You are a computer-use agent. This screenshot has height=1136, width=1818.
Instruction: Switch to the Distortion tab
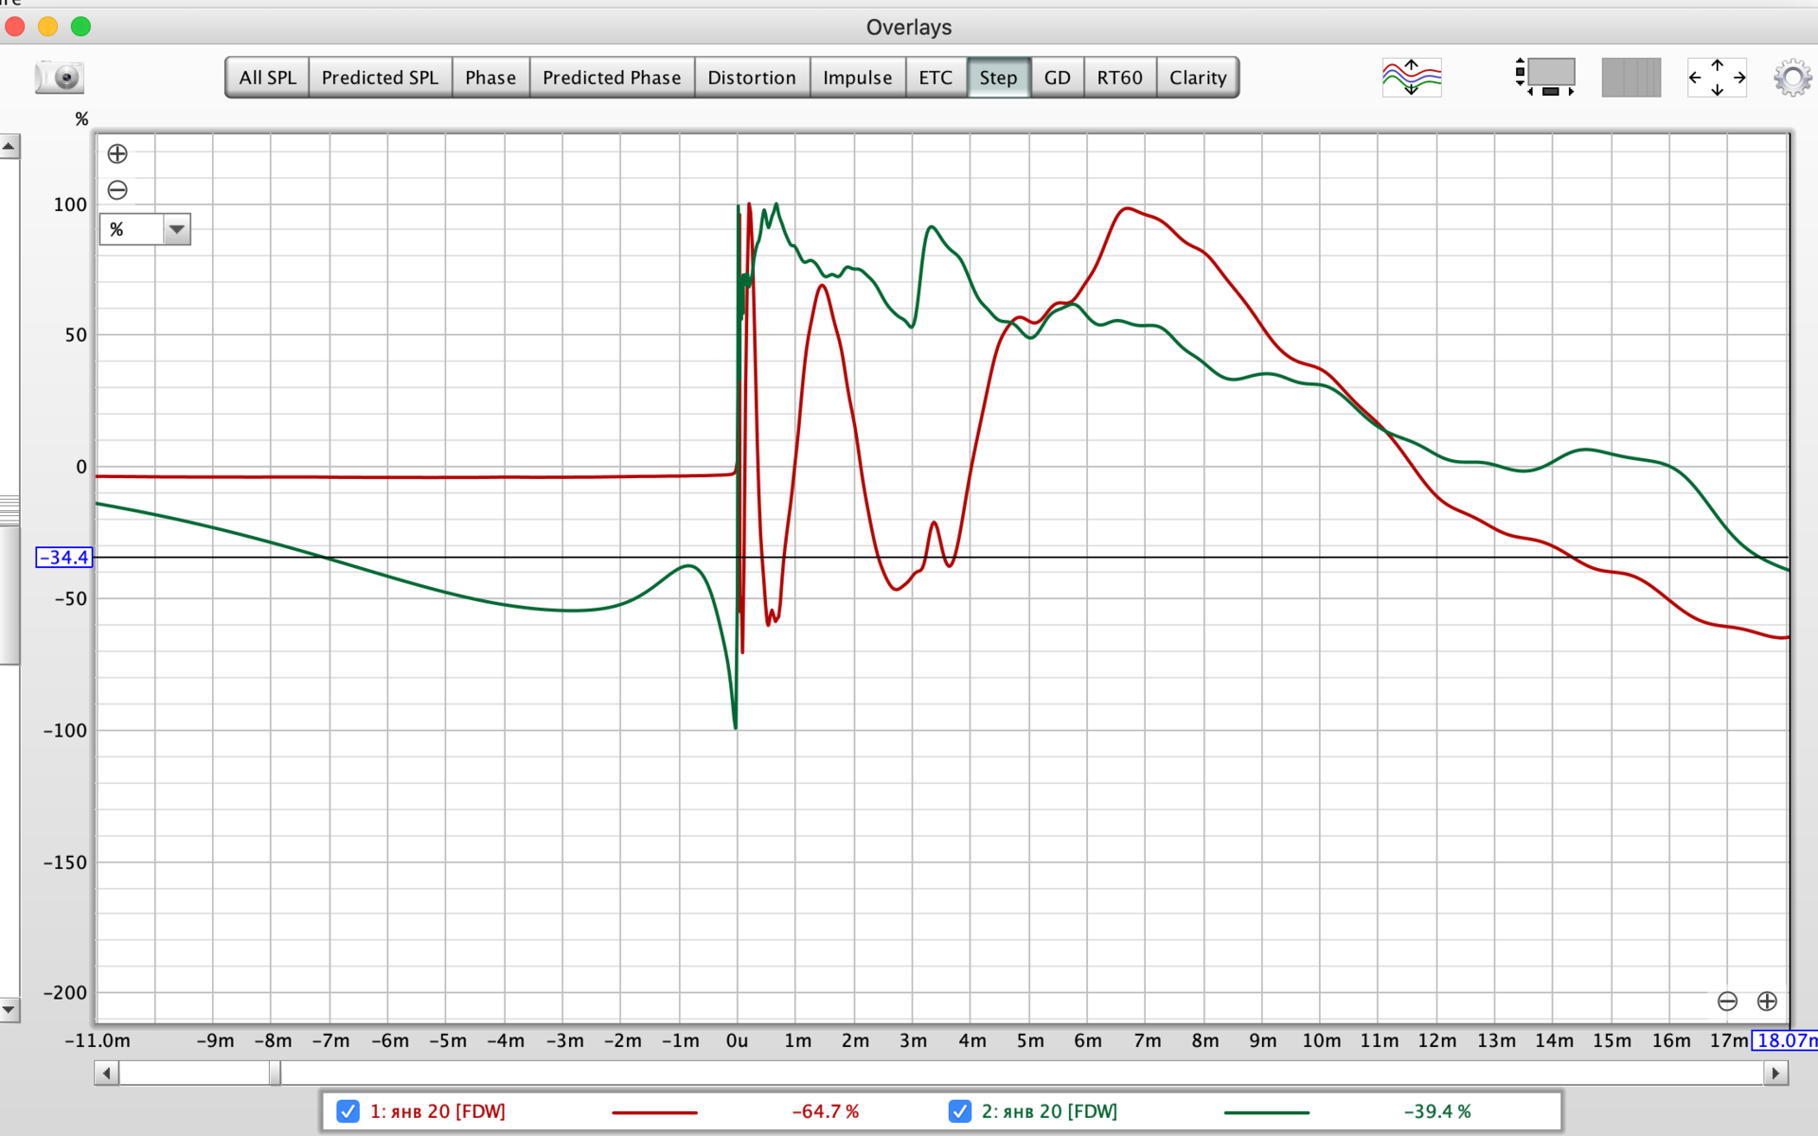pos(752,78)
